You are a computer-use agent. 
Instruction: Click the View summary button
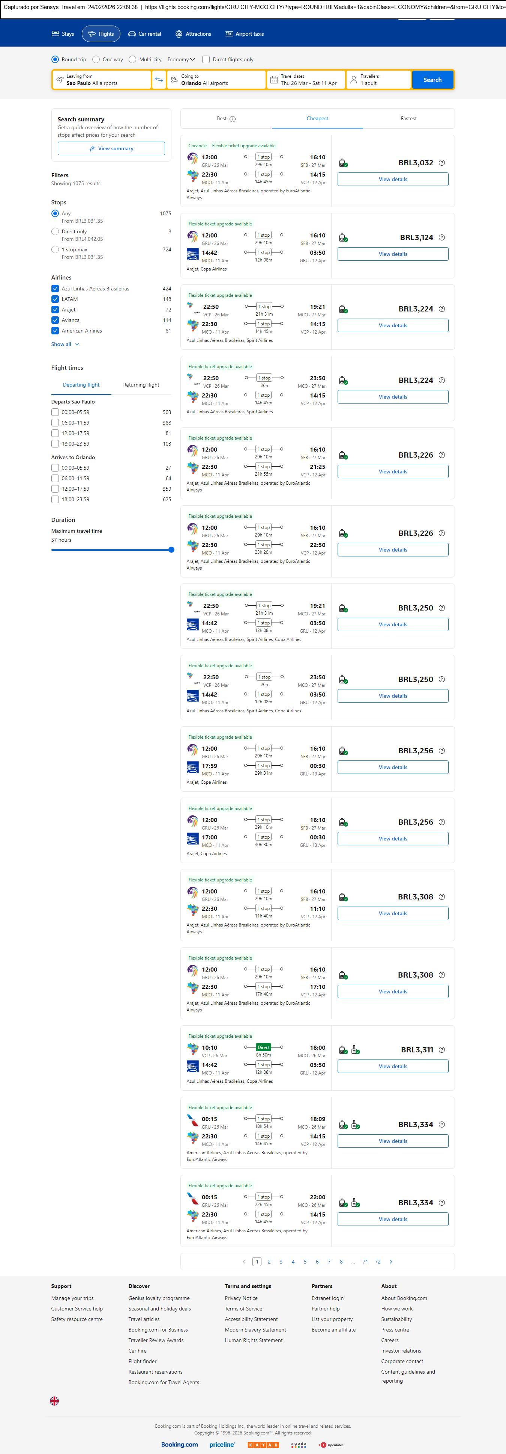point(111,148)
